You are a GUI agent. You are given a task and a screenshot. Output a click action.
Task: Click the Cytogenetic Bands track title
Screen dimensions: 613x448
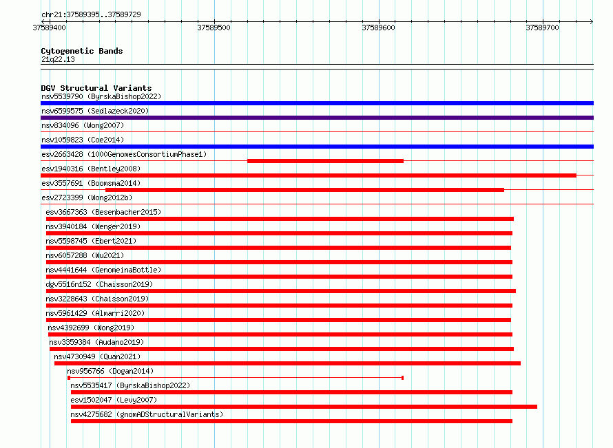coord(82,51)
